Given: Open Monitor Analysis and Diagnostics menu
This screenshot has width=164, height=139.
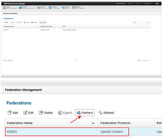Looking at the screenshot, I should 27,7.
